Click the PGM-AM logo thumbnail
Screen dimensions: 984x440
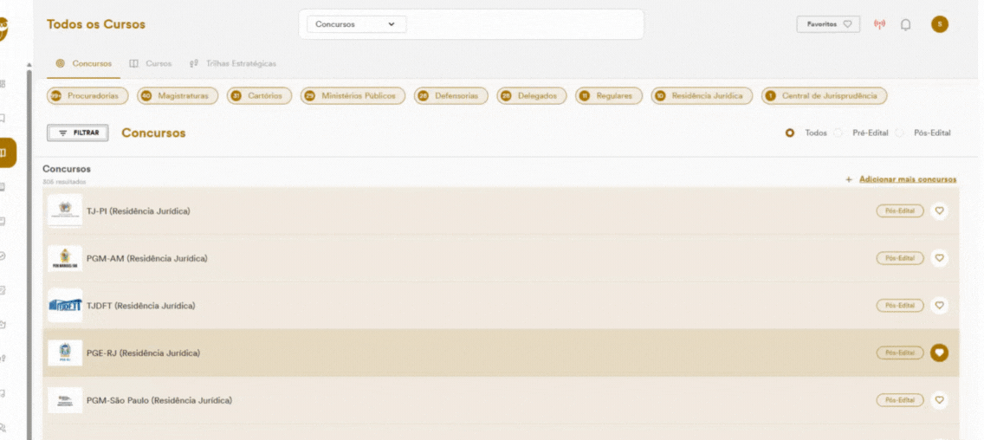65,258
